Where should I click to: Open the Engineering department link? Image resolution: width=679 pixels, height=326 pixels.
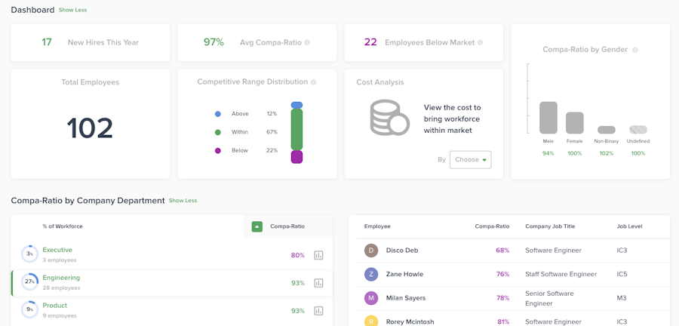coord(61,278)
